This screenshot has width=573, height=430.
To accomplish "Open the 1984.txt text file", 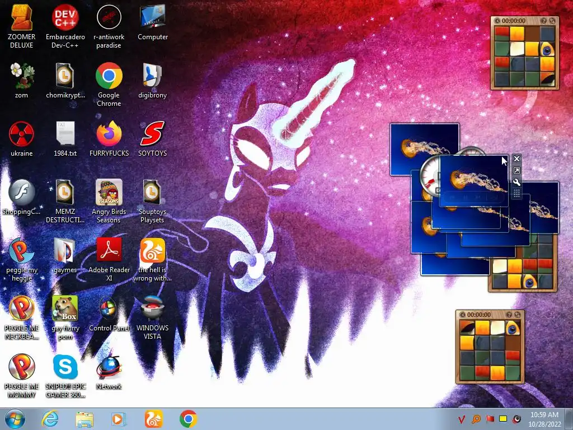I will [65, 139].
